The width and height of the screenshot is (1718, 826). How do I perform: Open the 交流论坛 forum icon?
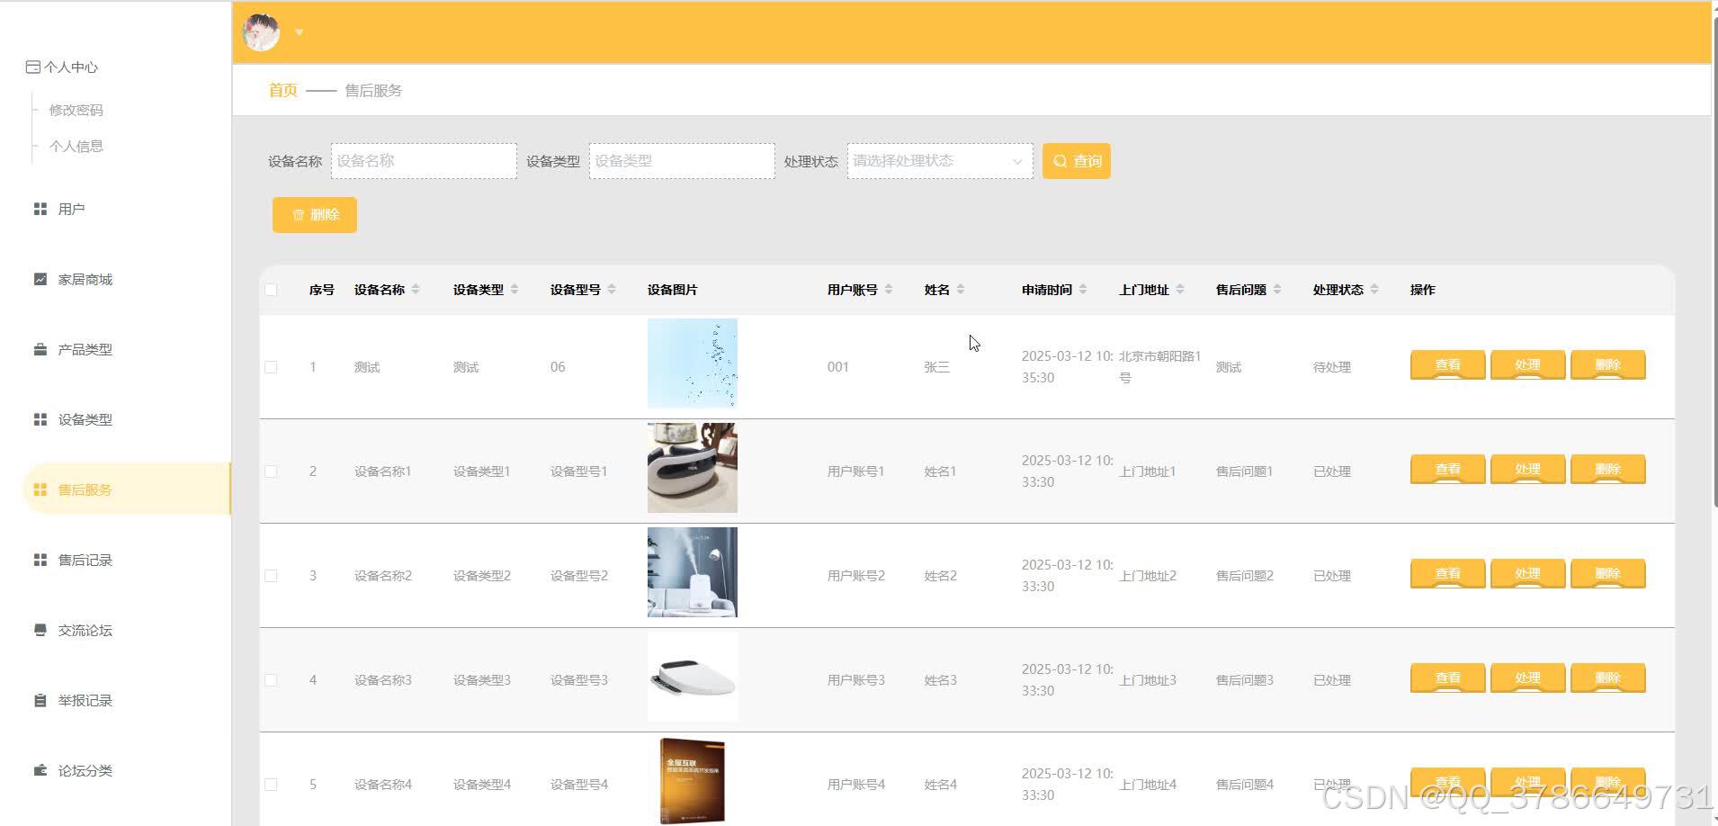[x=40, y=630]
